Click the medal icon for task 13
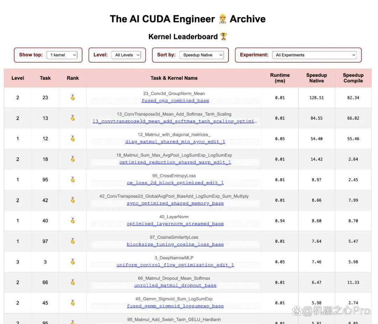Image resolution: width=378 pixels, height=324 pixels. coord(72,118)
